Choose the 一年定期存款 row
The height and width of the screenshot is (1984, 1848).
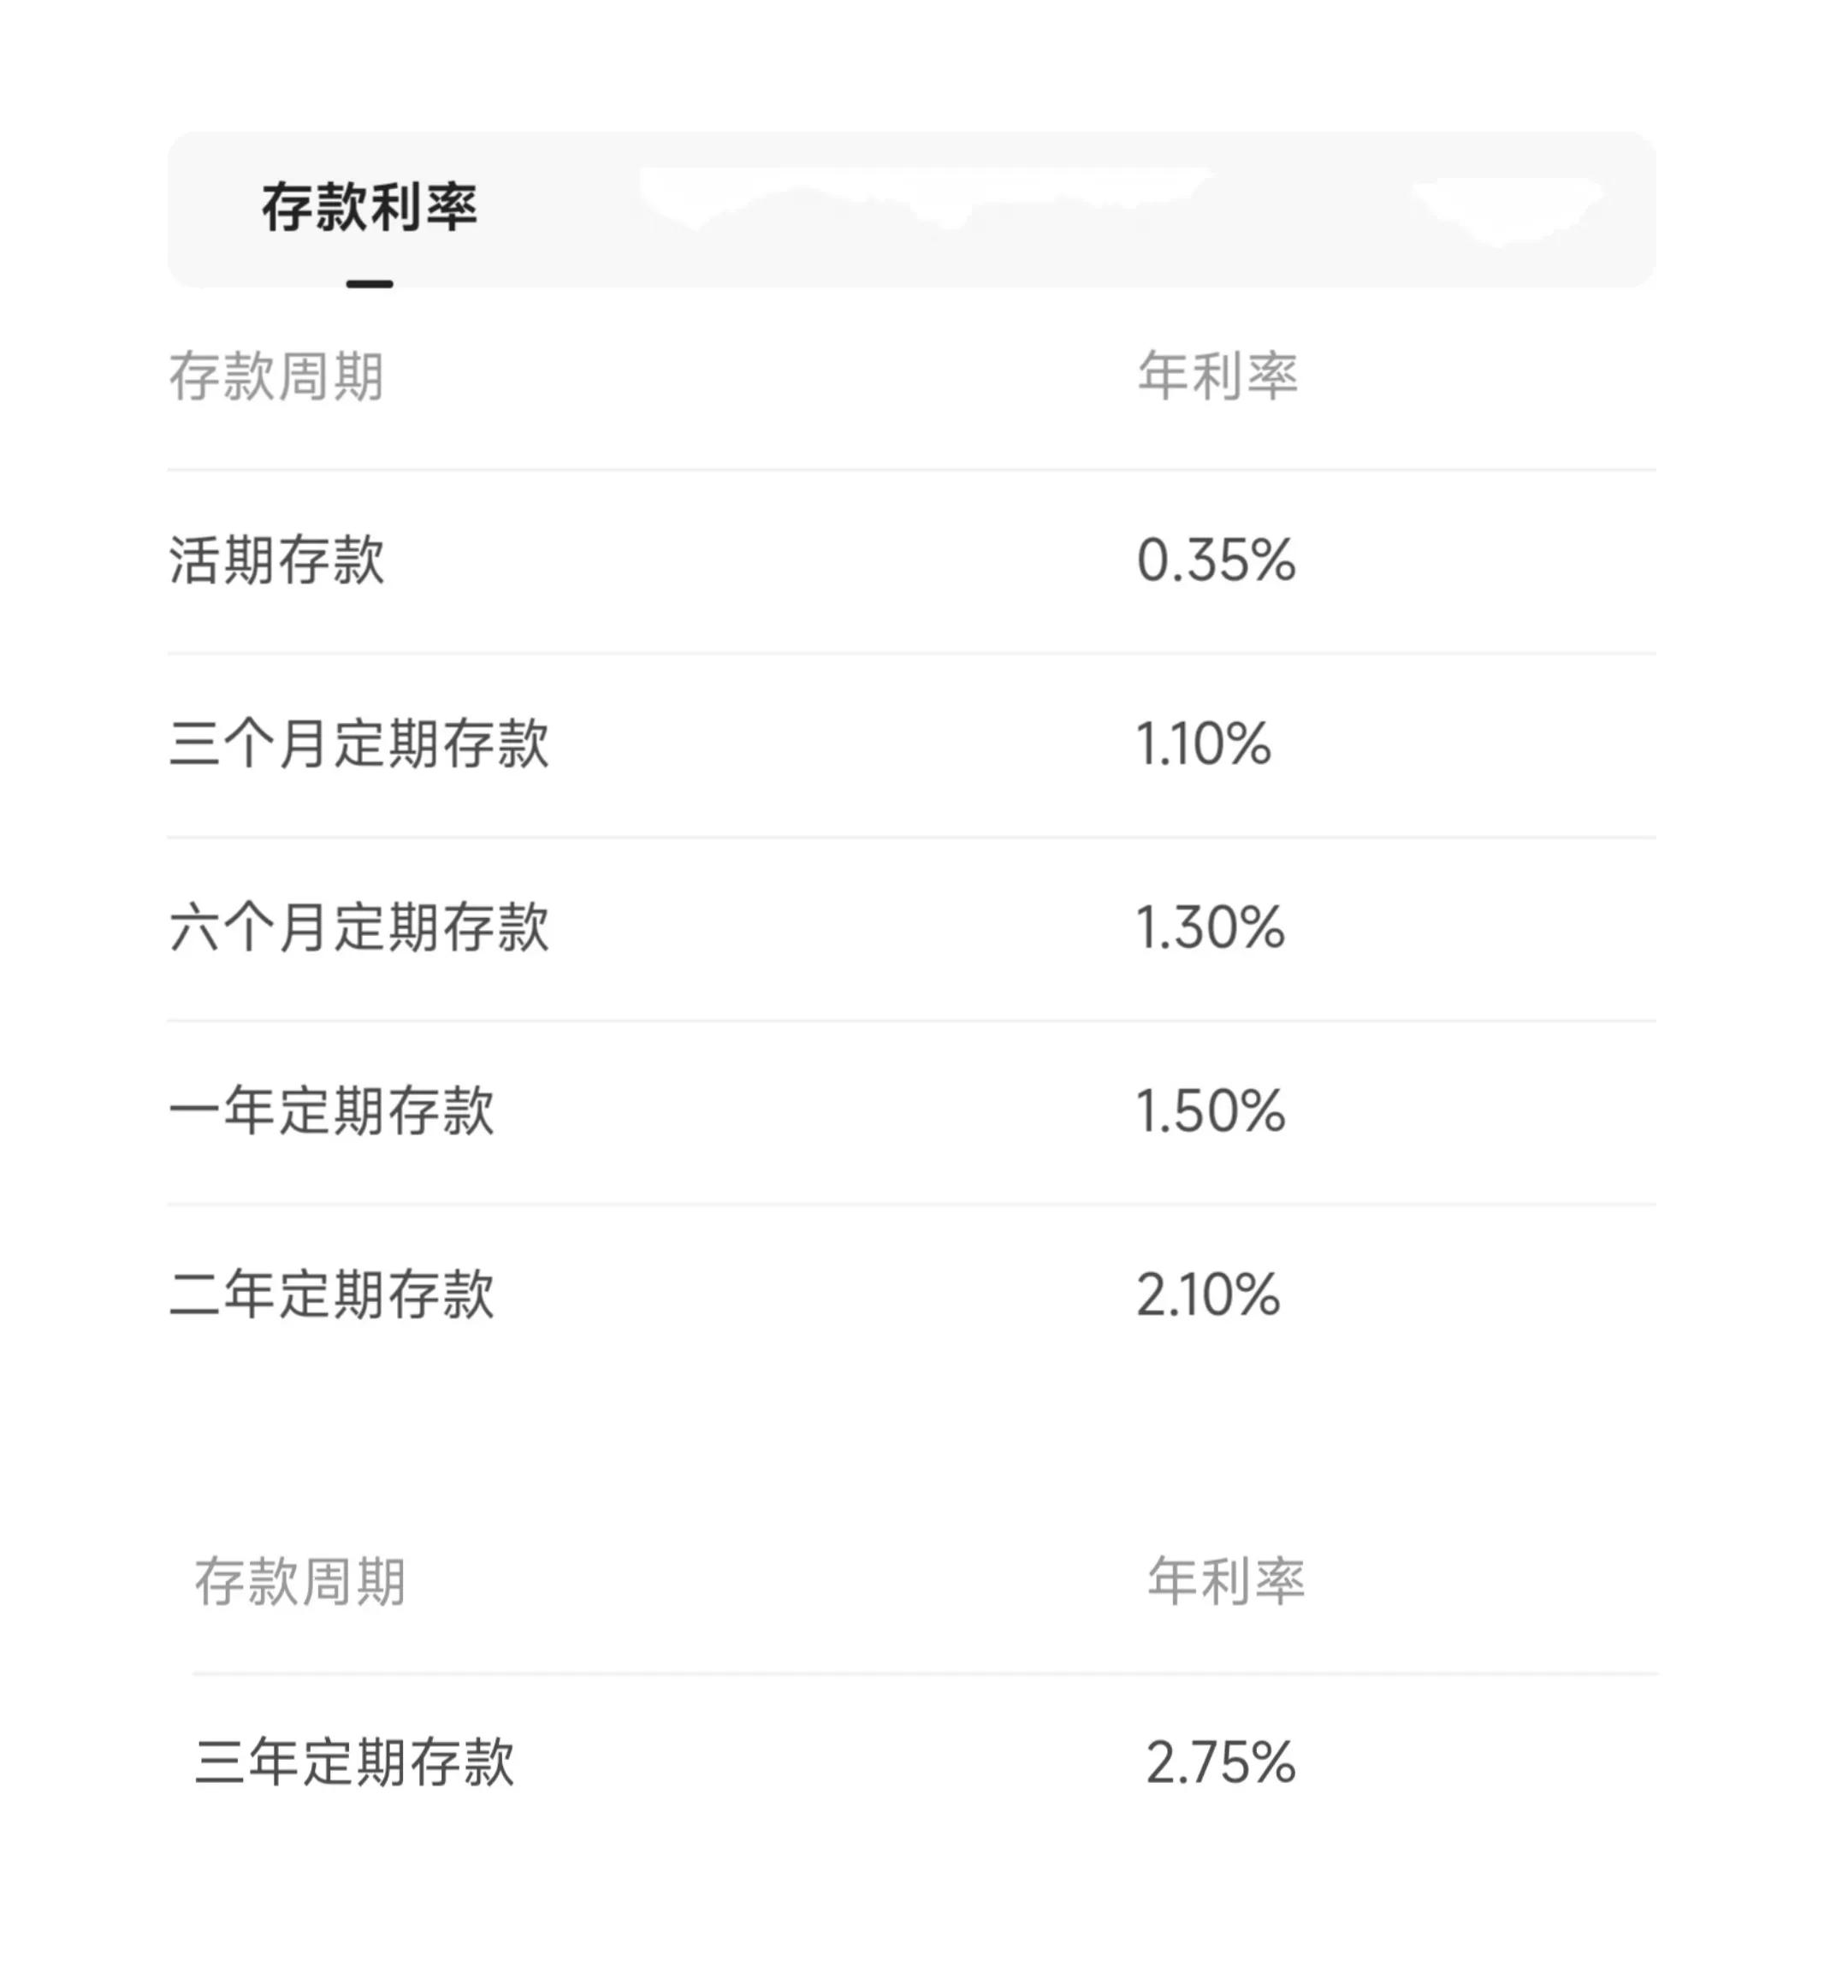pos(331,1110)
